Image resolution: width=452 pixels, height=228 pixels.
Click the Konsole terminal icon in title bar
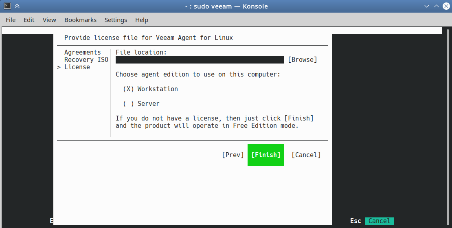7,6
